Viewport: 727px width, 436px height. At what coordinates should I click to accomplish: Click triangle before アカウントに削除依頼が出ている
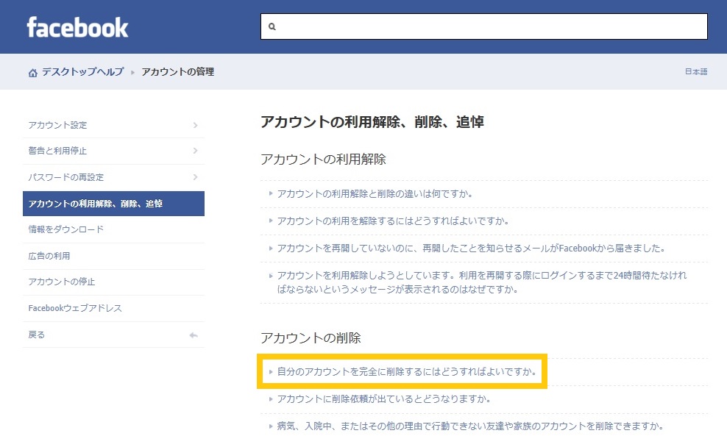click(x=271, y=399)
